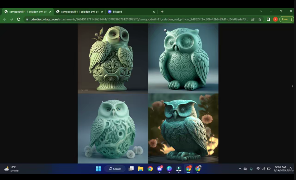Screen dimensions: 296x180
Task: Open the Canva app on the taskbar
Action: click(x=169, y=169)
